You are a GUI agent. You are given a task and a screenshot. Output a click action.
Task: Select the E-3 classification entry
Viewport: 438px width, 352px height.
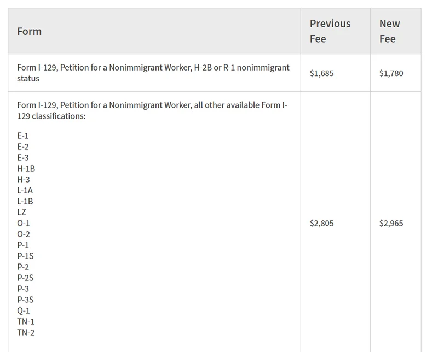[x=24, y=157]
